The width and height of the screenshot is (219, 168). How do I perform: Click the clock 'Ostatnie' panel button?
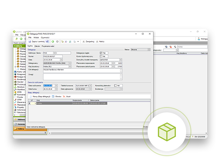(x=19, y=124)
